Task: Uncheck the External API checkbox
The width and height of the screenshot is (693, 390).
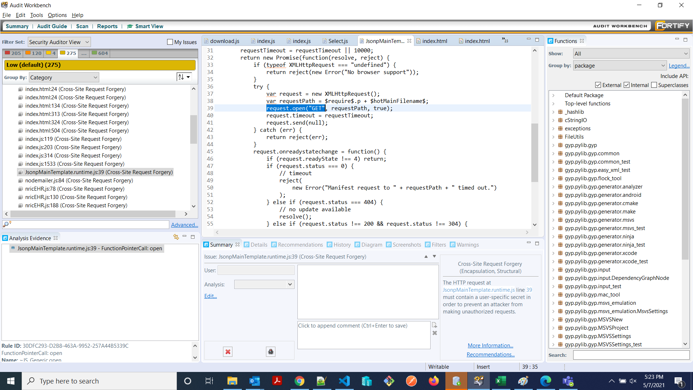Action: click(x=598, y=85)
